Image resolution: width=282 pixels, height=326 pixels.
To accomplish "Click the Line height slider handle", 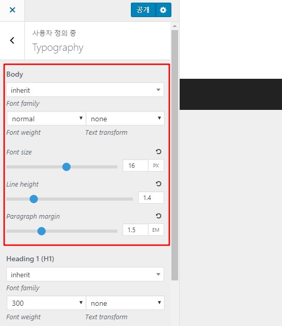I will click(34, 199).
